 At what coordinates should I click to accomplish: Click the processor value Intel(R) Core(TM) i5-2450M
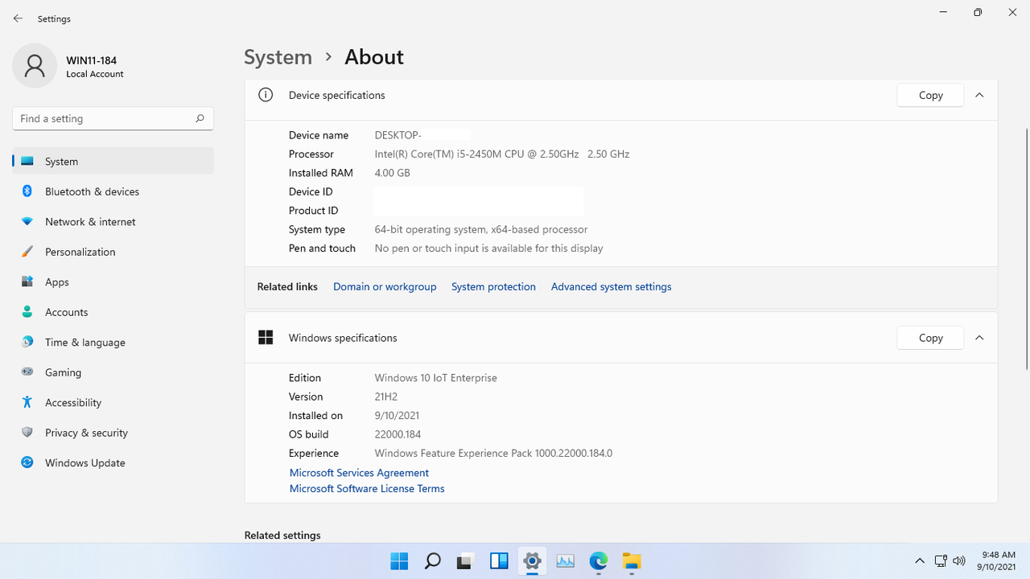point(502,154)
